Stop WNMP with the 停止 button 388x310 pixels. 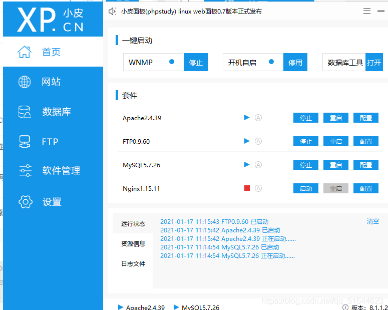click(x=196, y=62)
